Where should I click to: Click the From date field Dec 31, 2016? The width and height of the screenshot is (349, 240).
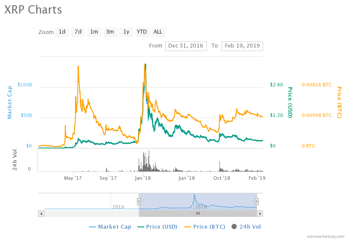186,46
